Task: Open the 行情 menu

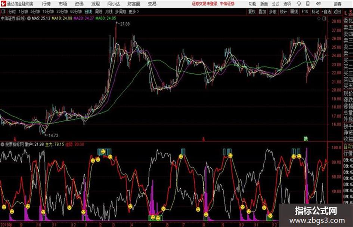Action: coord(46,4)
